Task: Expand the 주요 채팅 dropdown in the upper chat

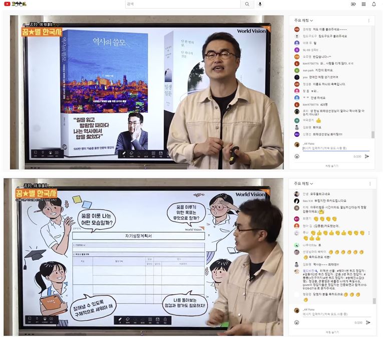Action: click(x=304, y=21)
